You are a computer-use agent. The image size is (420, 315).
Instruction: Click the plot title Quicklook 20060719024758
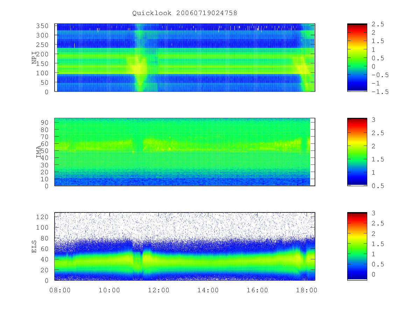tap(185, 13)
